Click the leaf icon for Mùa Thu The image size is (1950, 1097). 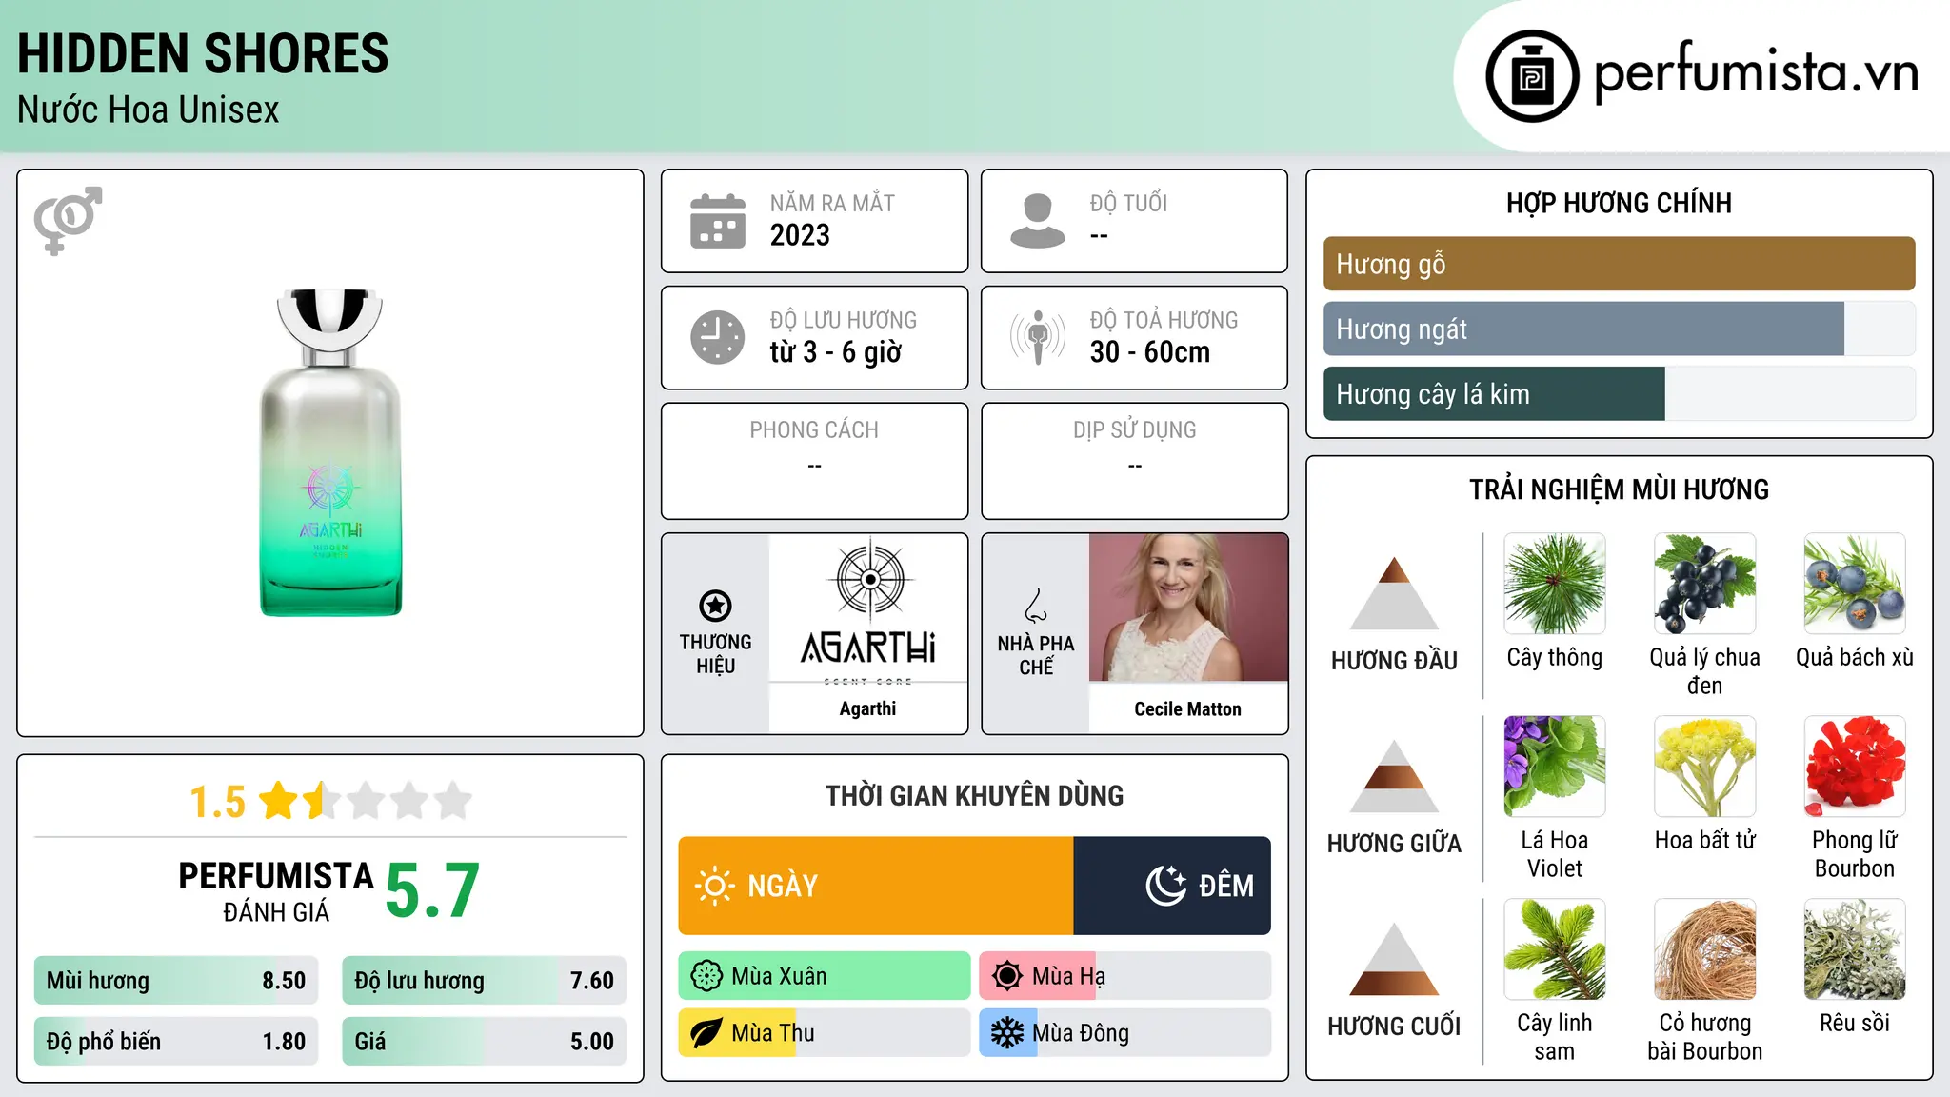[x=706, y=1033]
